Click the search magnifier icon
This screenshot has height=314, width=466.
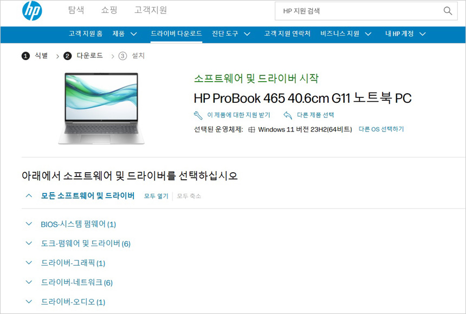[448, 11]
